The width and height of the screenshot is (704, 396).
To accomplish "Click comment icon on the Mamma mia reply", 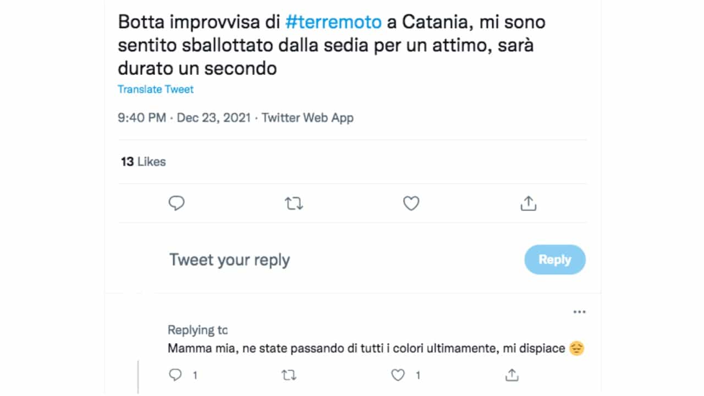I will coord(175,375).
